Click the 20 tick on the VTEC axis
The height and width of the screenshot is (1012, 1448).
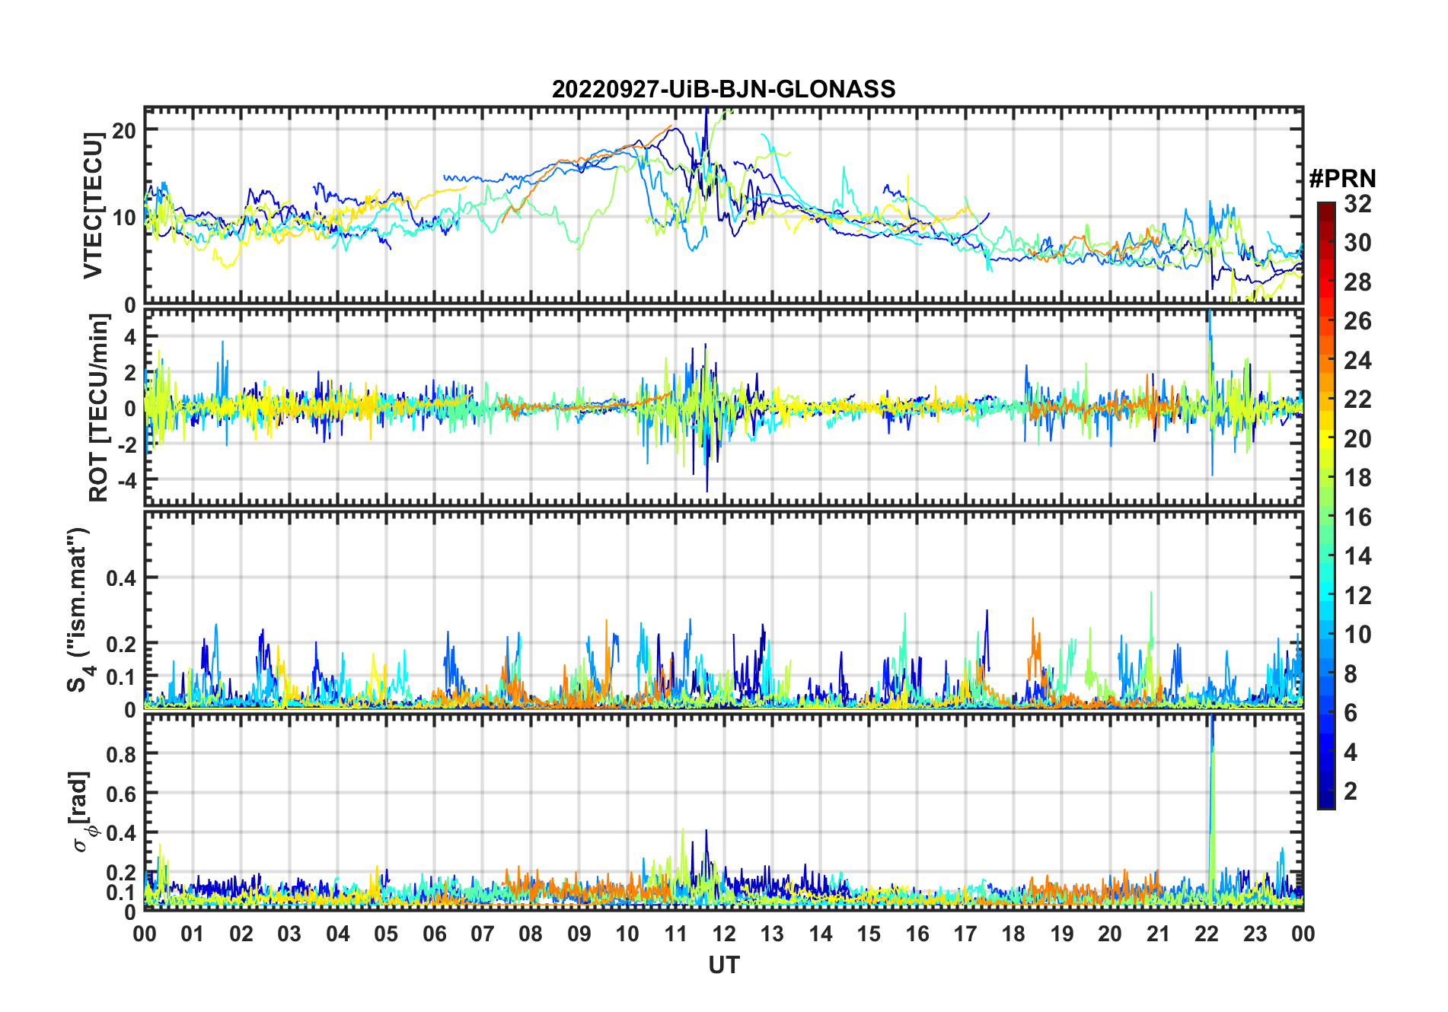123,130
